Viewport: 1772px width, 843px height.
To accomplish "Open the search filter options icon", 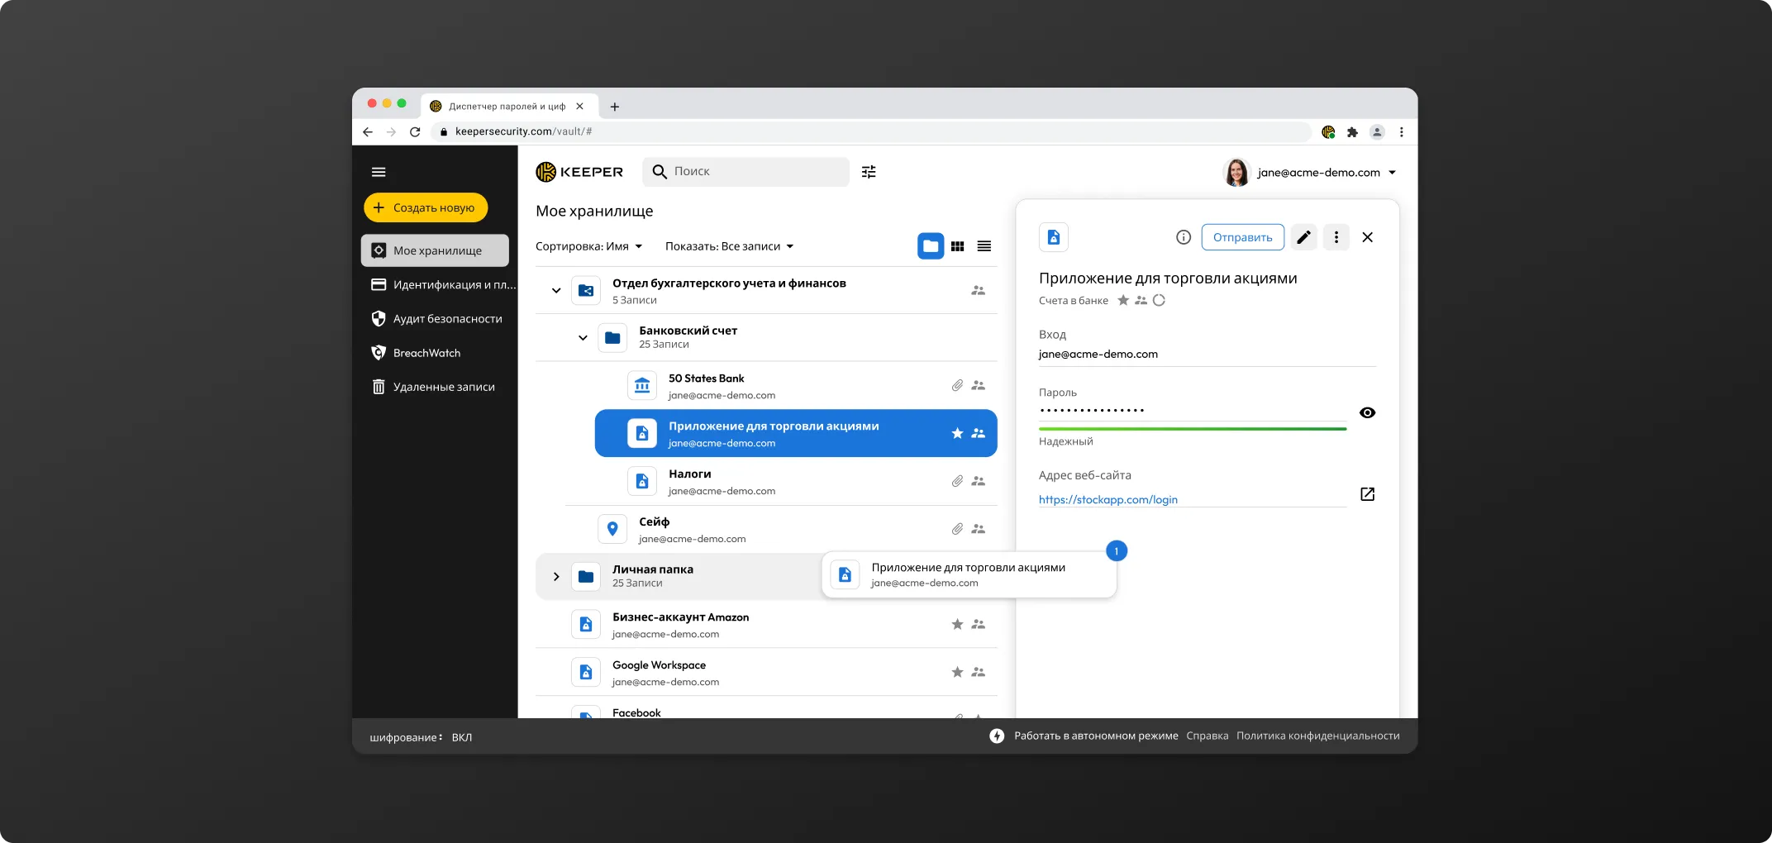I will point(869,172).
